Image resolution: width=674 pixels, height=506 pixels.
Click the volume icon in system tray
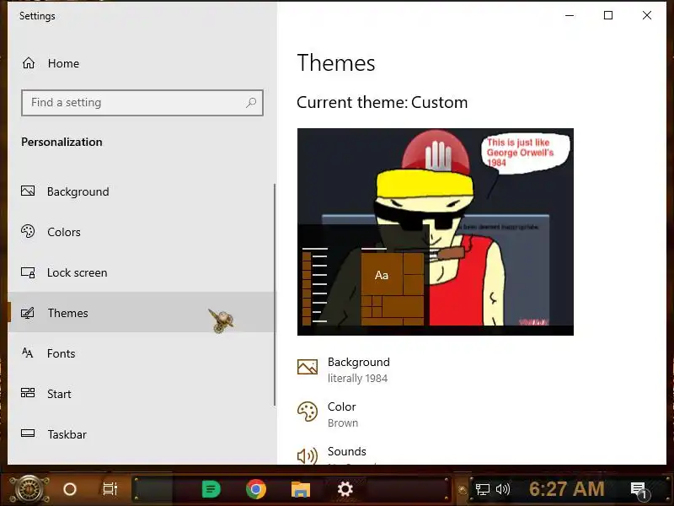(502, 489)
